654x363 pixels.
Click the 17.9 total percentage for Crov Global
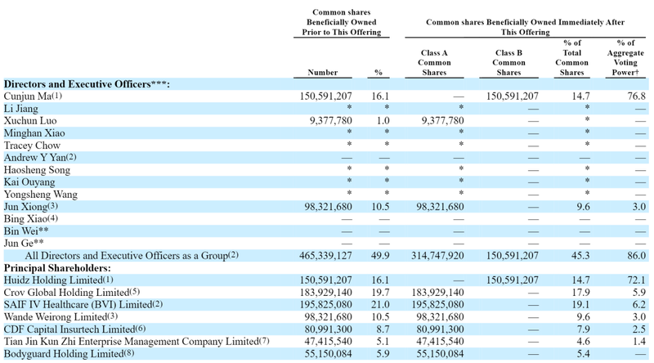point(580,293)
